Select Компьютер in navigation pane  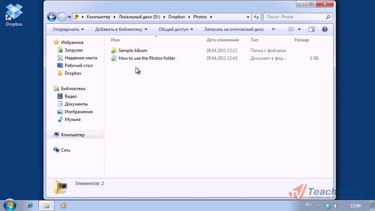[x=73, y=135]
